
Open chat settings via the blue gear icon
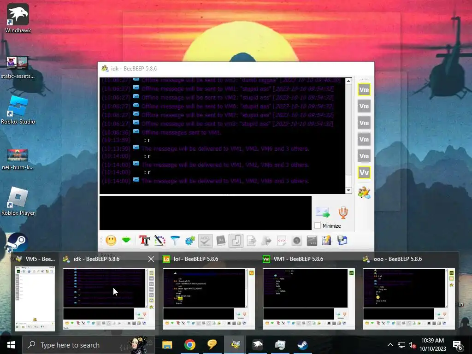[x=190, y=241]
